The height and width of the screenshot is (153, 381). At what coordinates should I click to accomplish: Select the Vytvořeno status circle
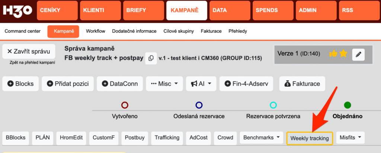[125, 105]
